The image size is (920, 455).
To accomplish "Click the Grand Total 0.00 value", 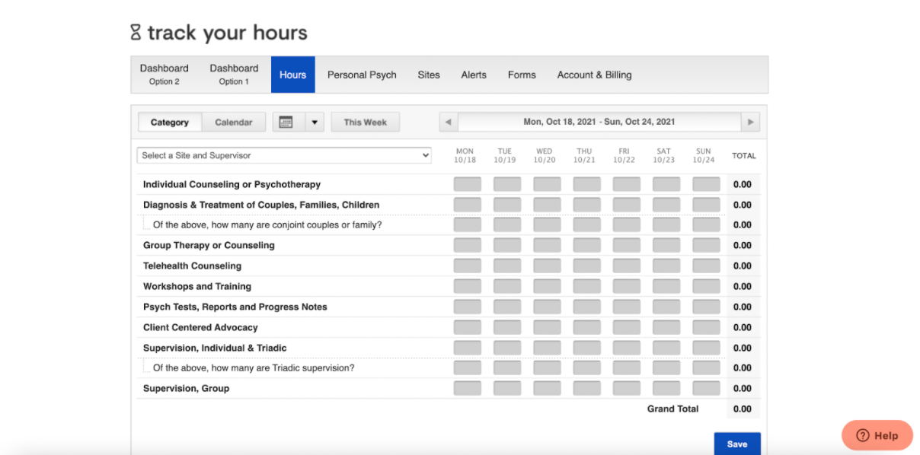I will 743,409.
